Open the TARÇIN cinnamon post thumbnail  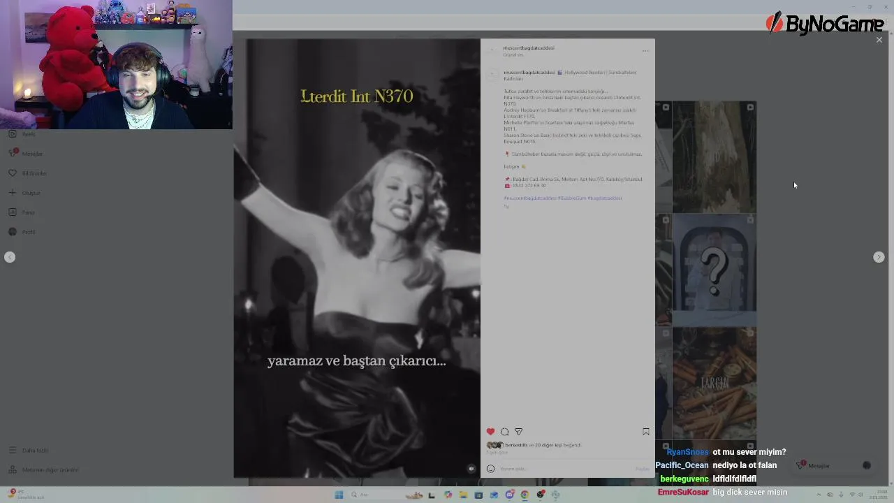click(x=714, y=384)
